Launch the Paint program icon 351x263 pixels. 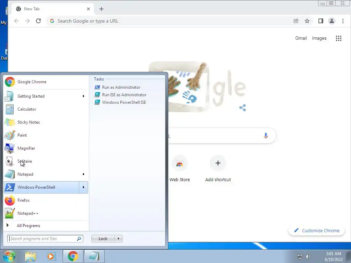coord(10,135)
